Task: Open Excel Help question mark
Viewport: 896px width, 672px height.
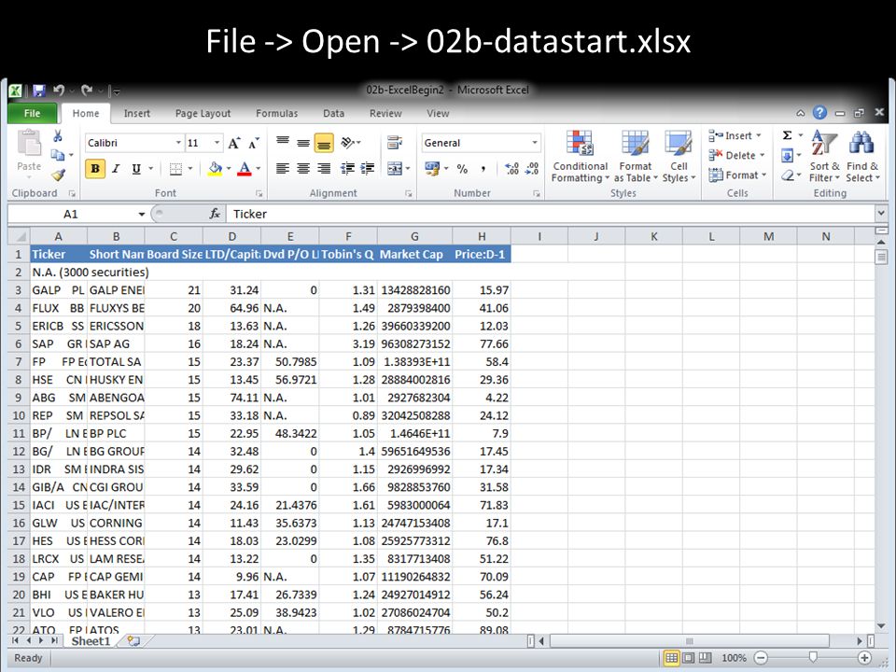Action: [819, 113]
